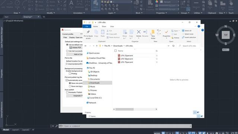This screenshot has height=134, width=238.
Task: Tick the select-all checkbox beside Name column
Action: [116, 51]
